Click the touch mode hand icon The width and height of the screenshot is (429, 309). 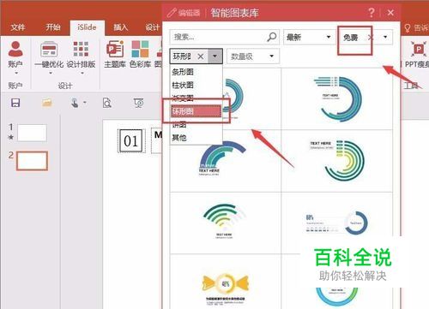(75, 103)
